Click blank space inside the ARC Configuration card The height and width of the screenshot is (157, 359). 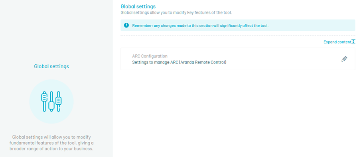(284, 59)
